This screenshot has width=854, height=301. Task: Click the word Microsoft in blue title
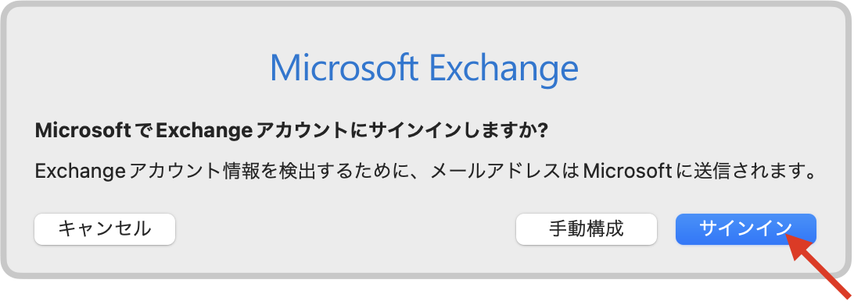pyautogui.click(x=344, y=69)
